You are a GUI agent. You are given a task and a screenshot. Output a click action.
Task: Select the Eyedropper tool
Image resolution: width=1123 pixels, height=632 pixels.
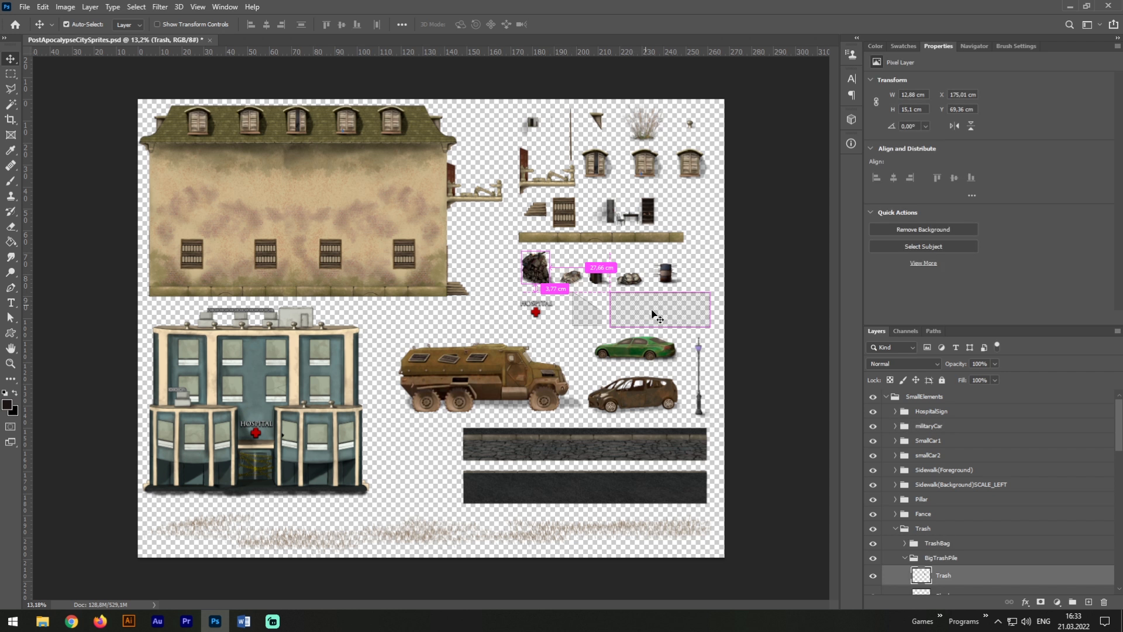(11, 150)
